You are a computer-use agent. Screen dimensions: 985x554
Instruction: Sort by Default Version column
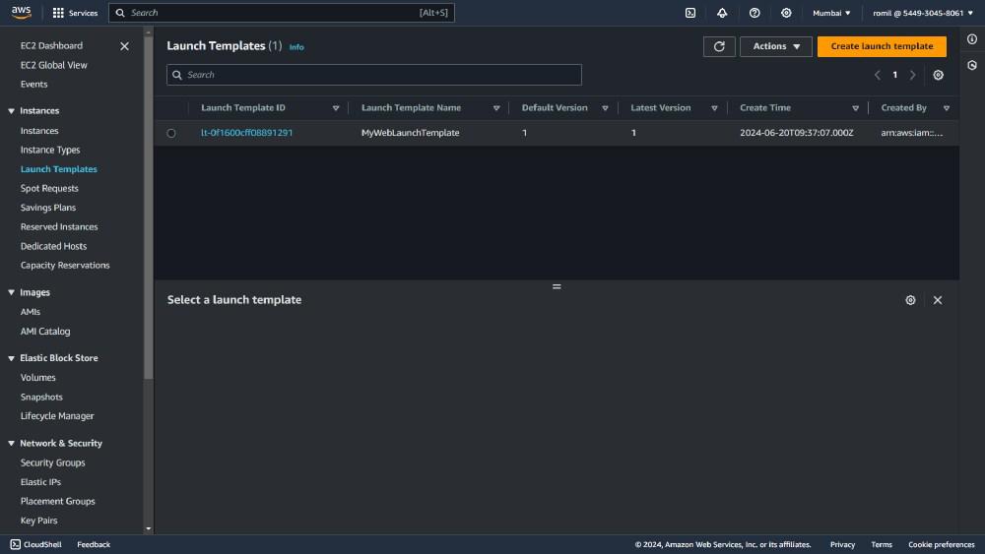click(605, 108)
